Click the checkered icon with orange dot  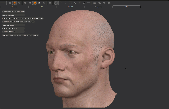coord(56,3)
